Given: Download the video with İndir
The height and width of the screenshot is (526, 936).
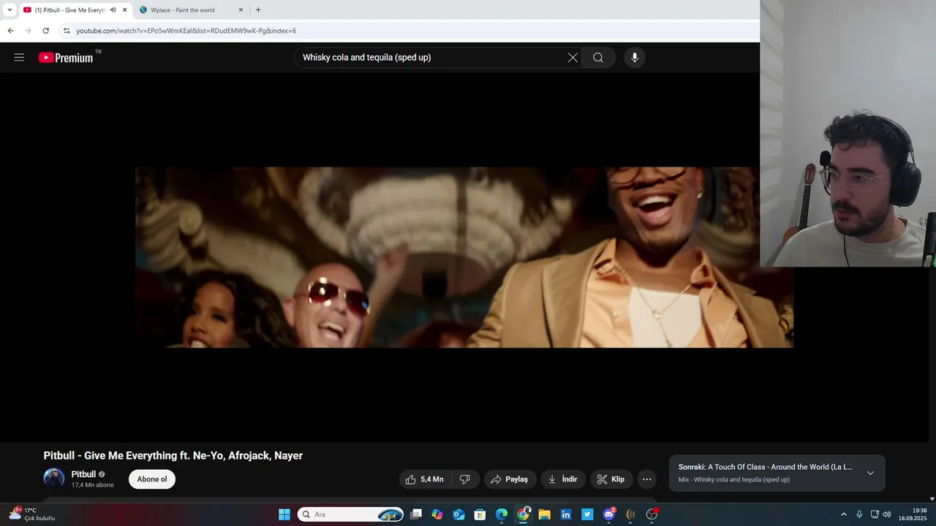Looking at the screenshot, I should (563, 479).
